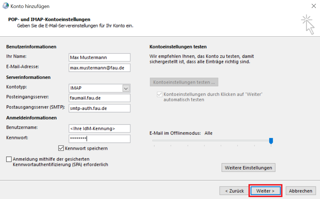Click the Kontoeinstellungen testen button
The image size is (320, 199).
184,82
